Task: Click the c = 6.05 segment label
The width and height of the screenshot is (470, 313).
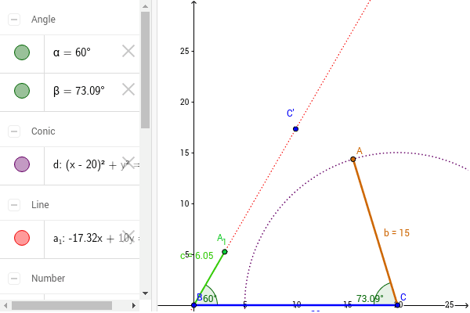Action: click(x=197, y=256)
